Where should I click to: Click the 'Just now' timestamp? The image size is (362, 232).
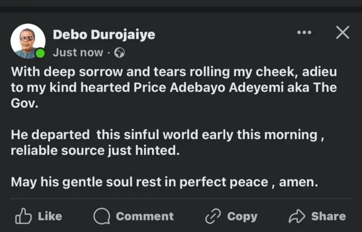point(78,53)
